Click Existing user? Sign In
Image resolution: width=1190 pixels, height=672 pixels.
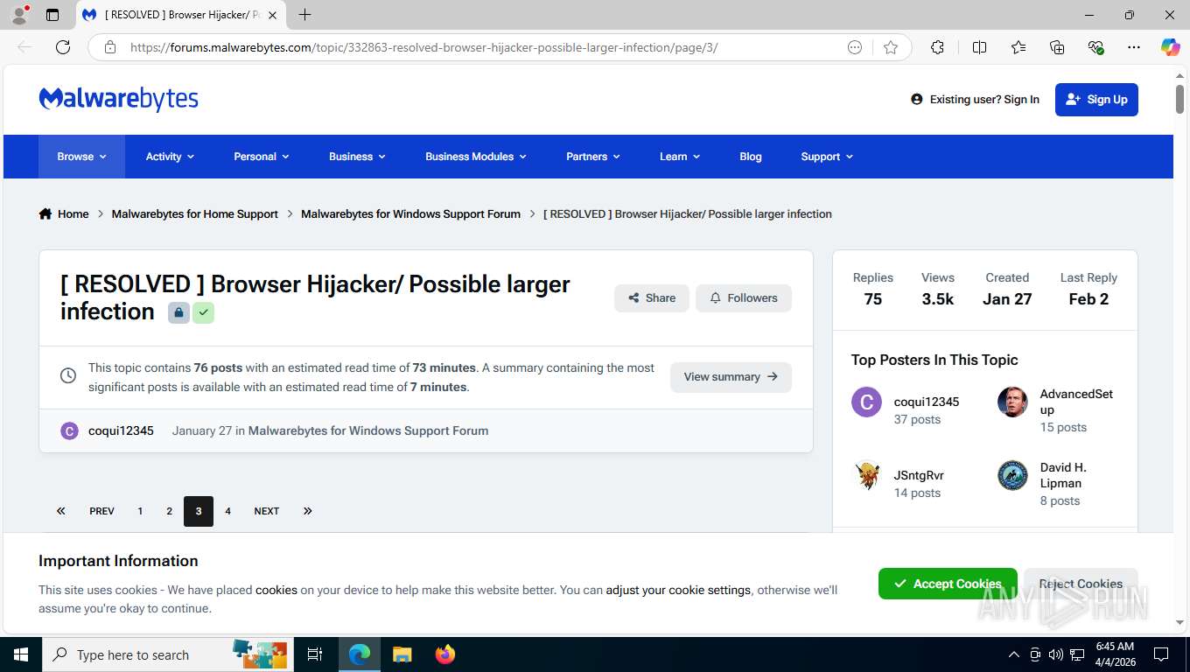coord(976,100)
